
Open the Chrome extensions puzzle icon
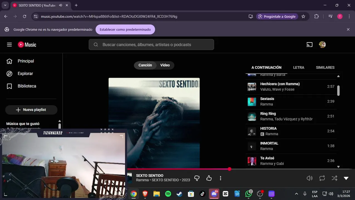[x=317, y=16]
